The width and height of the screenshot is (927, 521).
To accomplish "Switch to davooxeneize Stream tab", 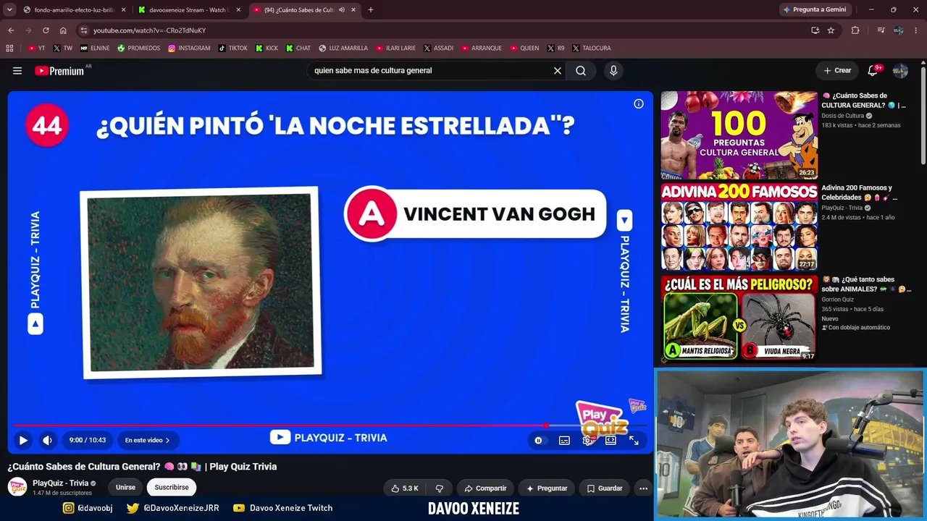I will [x=188, y=10].
